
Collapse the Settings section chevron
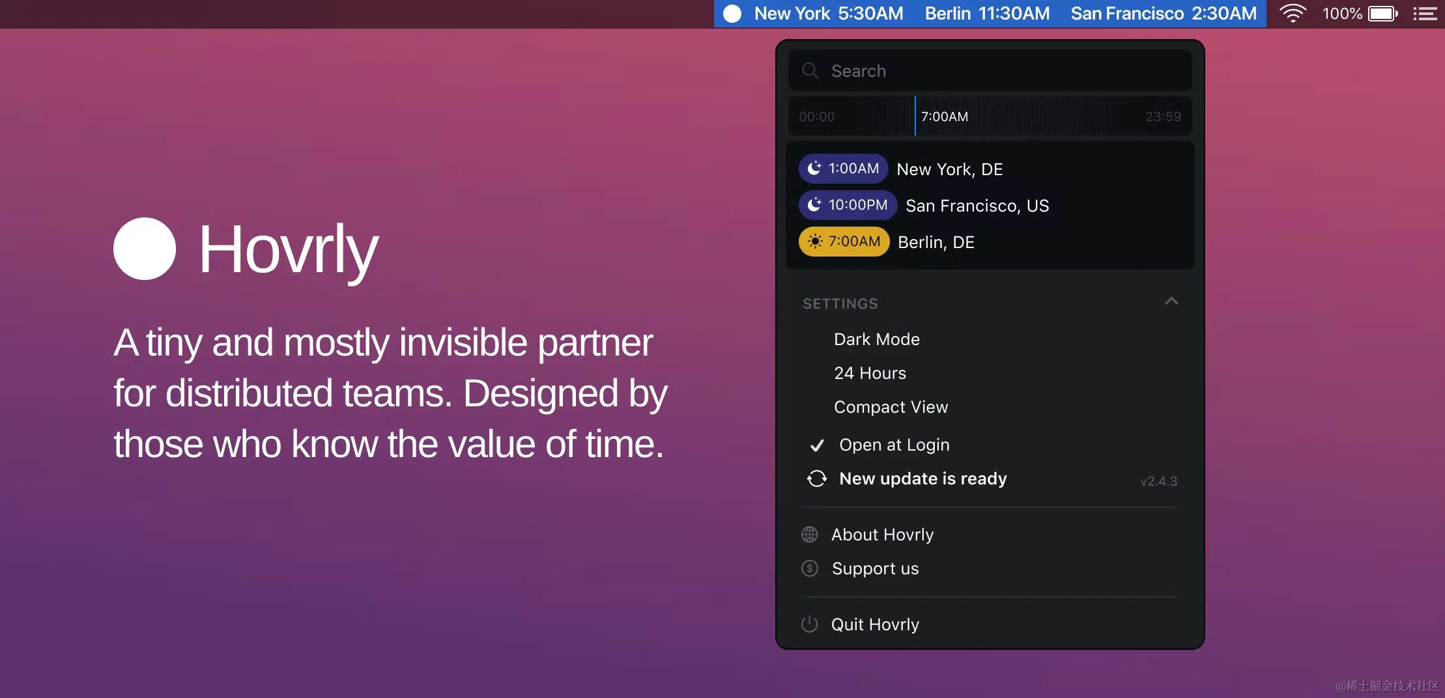(1171, 301)
